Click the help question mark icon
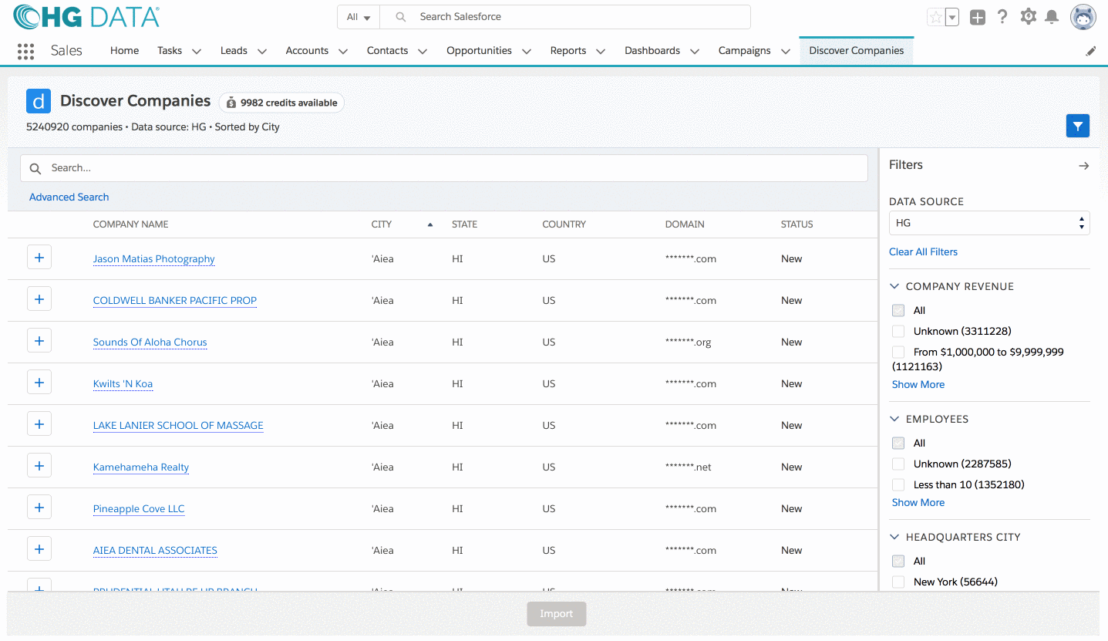Image resolution: width=1108 pixels, height=641 pixels. [x=1002, y=17]
